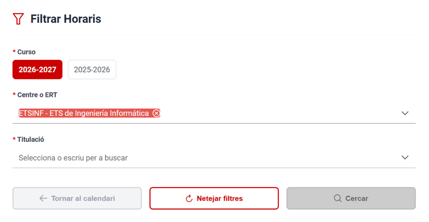Expand the Titulació dropdown chevron

click(405, 158)
